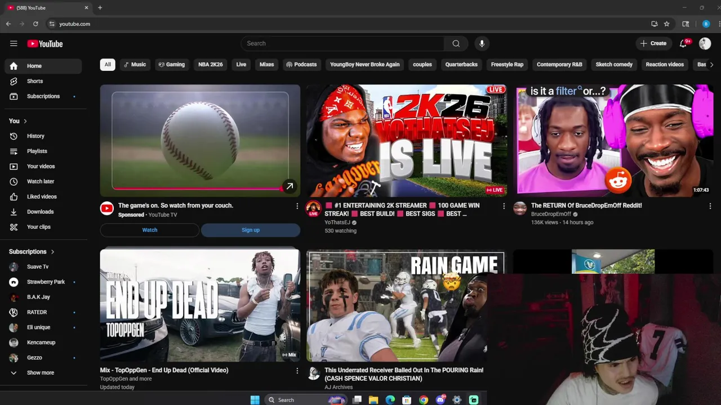Image resolution: width=721 pixels, height=405 pixels.
Task: Click the Create button
Action: 653,43
